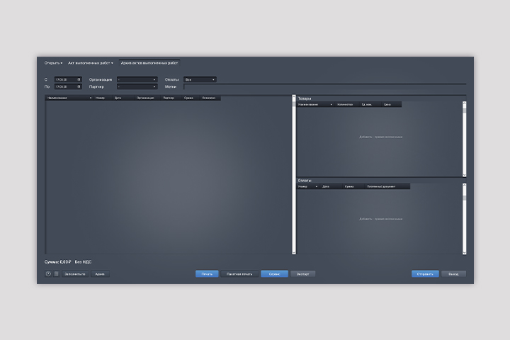Click the Архив button
The height and width of the screenshot is (340, 510).
pyautogui.click(x=100, y=274)
